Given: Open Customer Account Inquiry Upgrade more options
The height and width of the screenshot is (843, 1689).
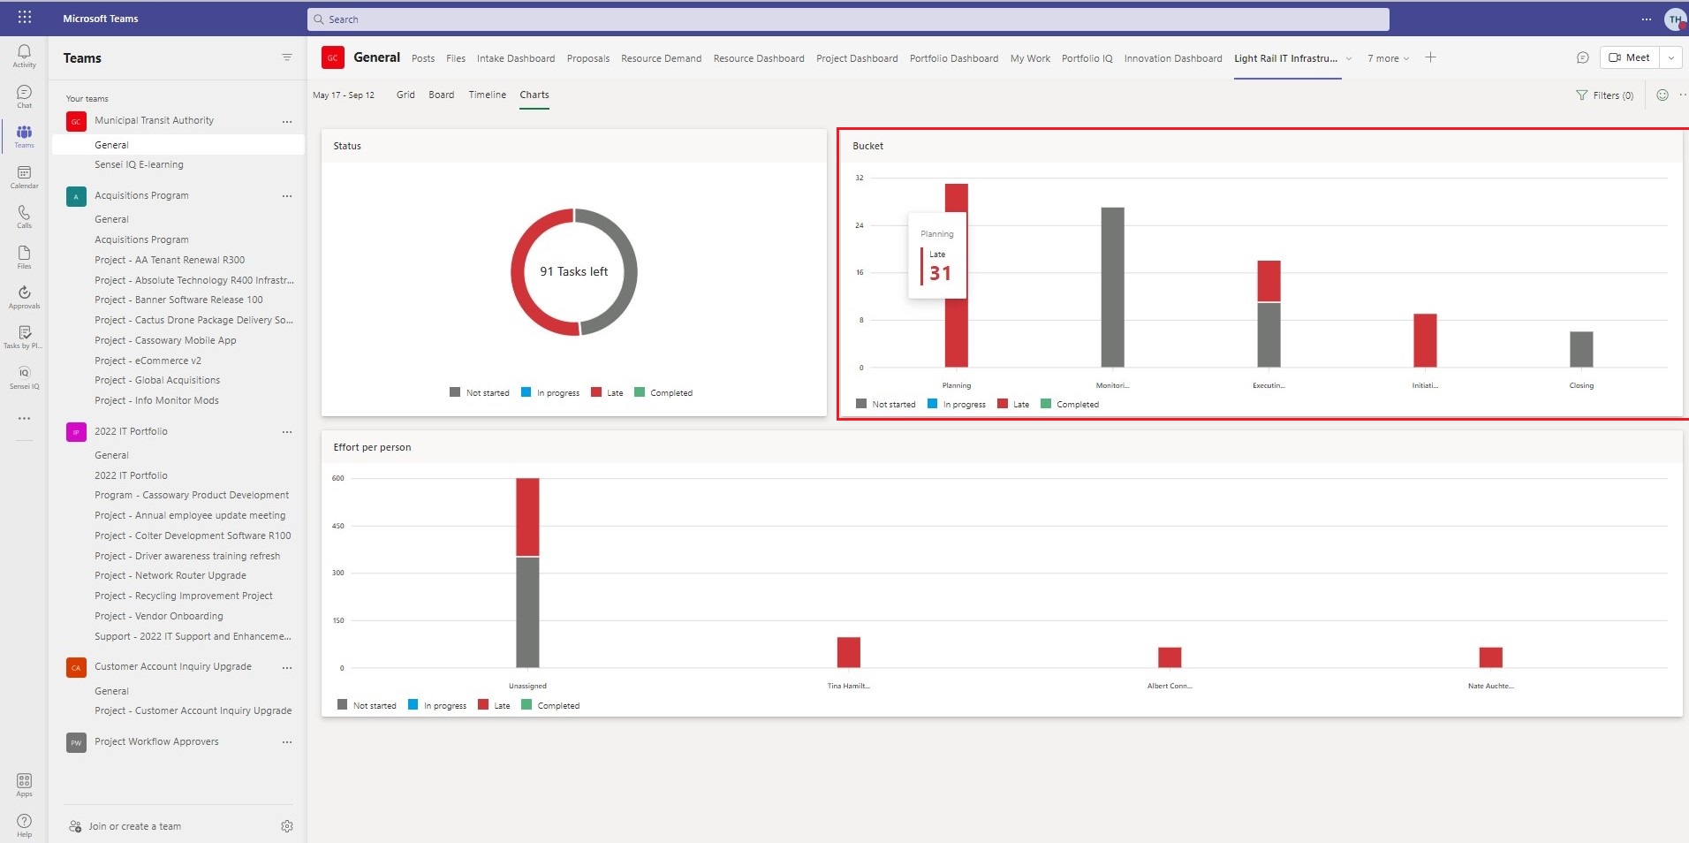Looking at the screenshot, I should [287, 667].
